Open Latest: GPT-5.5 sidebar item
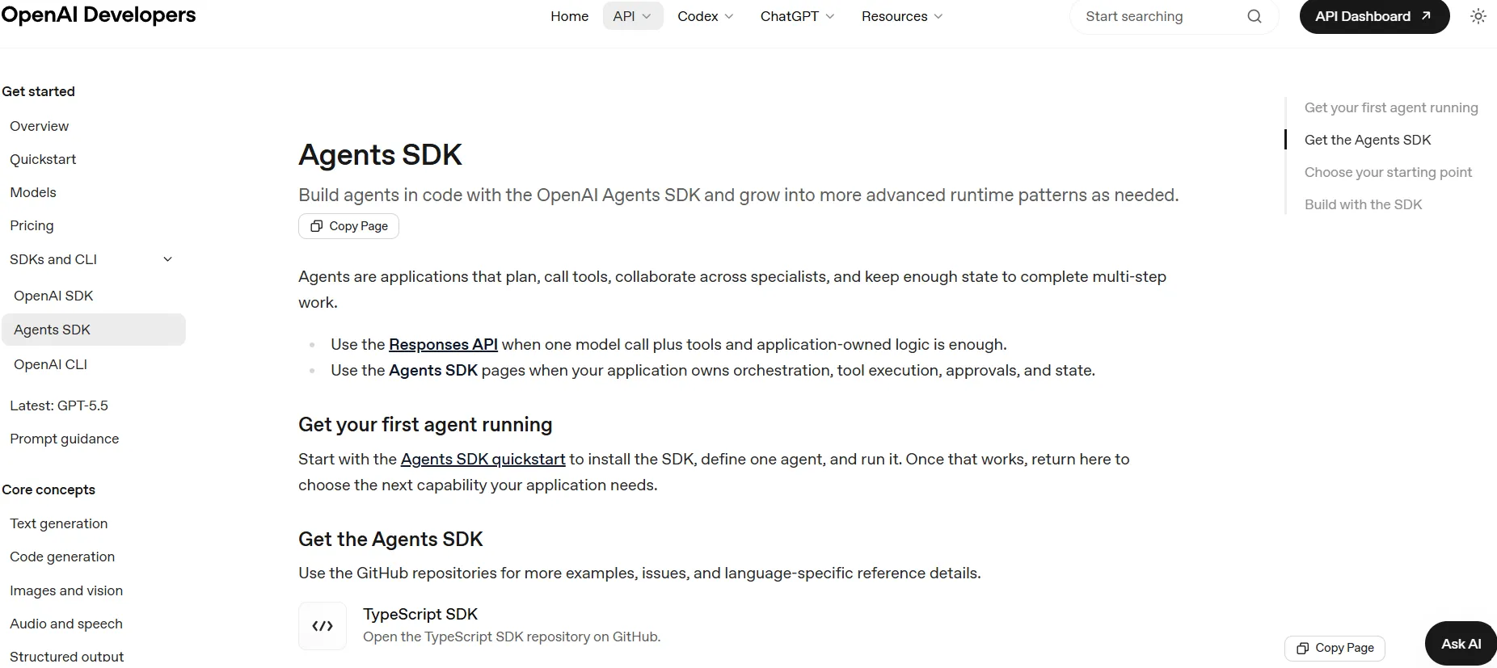The width and height of the screenshot is (1497, 668). point(59,405)
